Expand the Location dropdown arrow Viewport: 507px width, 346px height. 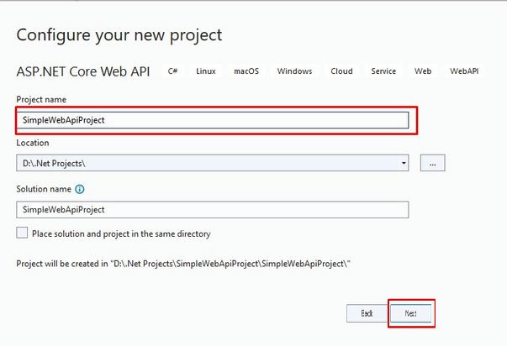pyautogui.click(x=404, y=163)
